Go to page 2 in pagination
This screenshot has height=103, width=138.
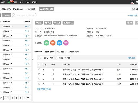tap(16, 98)
